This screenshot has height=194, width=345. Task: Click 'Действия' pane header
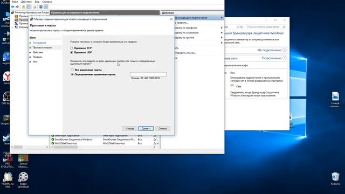tap(192, 13)
